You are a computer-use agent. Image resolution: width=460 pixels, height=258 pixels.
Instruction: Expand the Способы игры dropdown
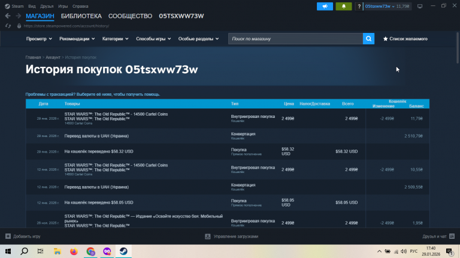tap(153, 39)
